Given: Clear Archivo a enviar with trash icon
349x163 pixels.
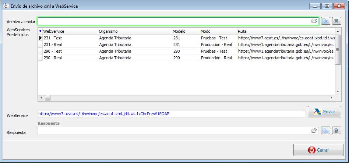Looking at the screenshot, I should point(336,21).
